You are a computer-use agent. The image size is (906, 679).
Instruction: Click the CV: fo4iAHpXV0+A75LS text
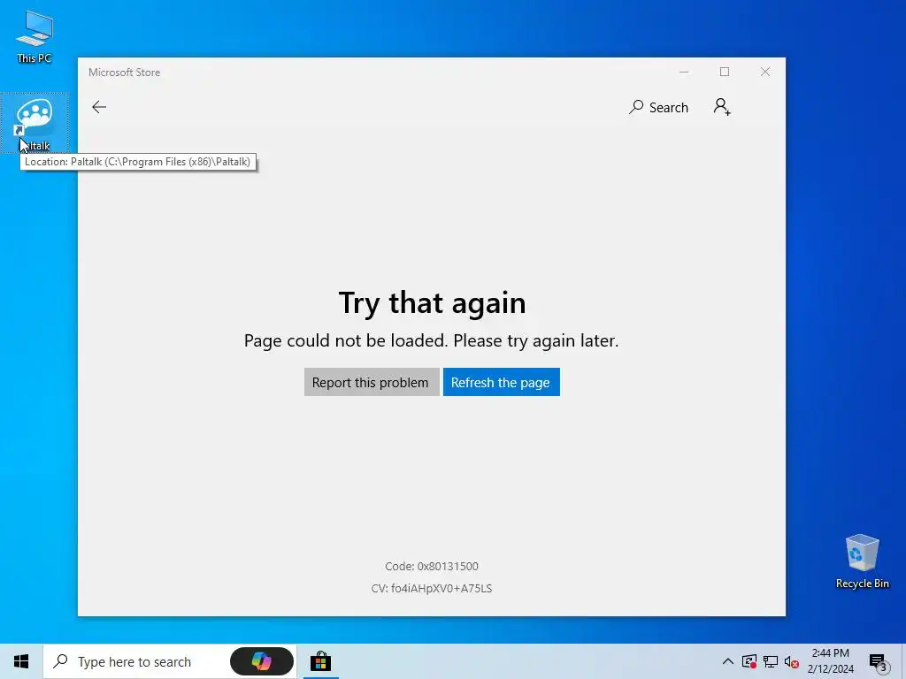[x=432, y=588]
